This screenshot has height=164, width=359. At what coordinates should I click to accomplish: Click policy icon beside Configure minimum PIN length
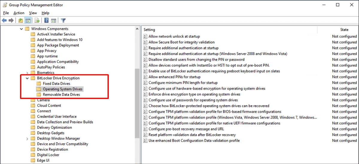click(145, 82)
